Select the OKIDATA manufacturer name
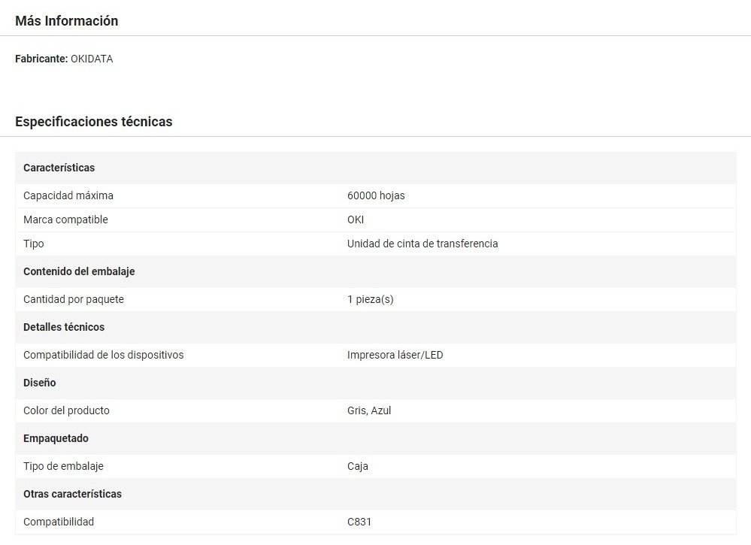The image size is (751, 545). click(92, 59)
